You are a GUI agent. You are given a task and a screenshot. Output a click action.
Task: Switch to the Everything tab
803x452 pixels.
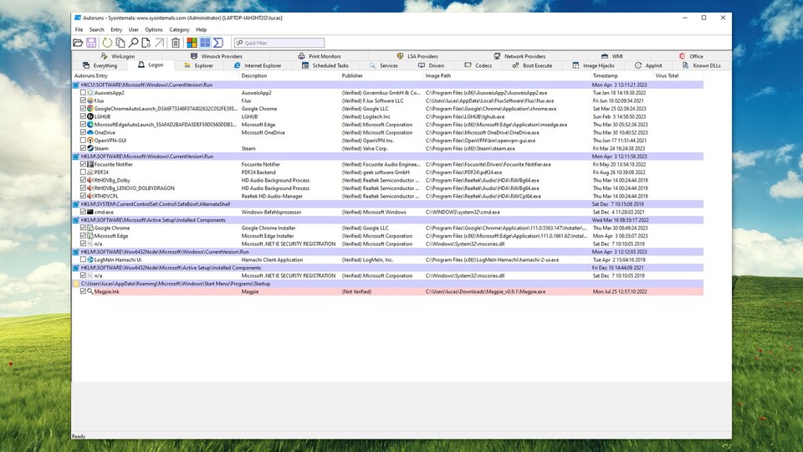(x=100, y=65)
